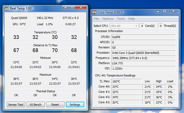Maximize the Core Temp window
The width and height of the screenshot is (184, 113).
(x=165, y=11)
